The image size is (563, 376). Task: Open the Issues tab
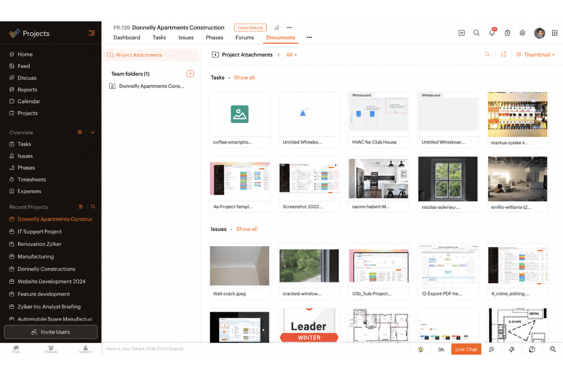coord(186,37)
